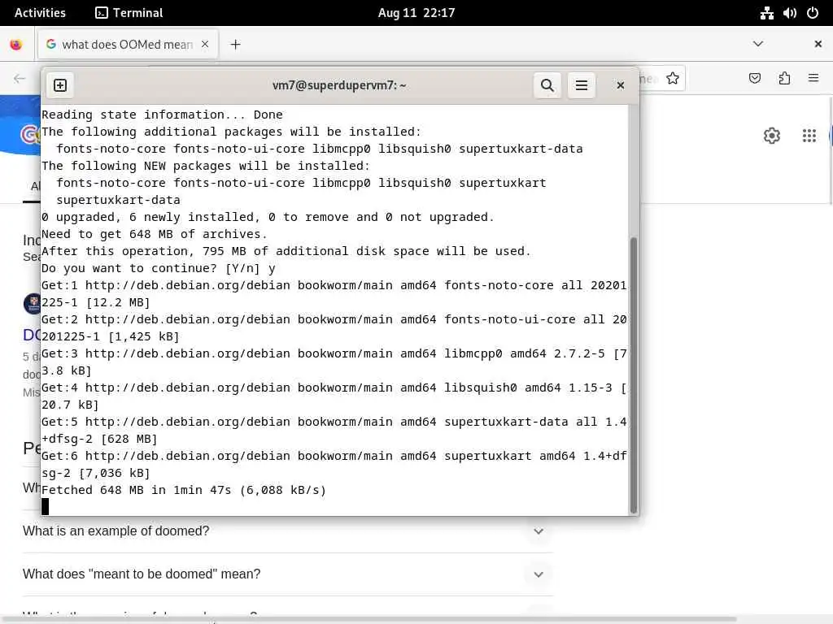Click the 'Reading state information... Done' line
Viewport: 833px width, 624px height.
(x=162, y=115)
